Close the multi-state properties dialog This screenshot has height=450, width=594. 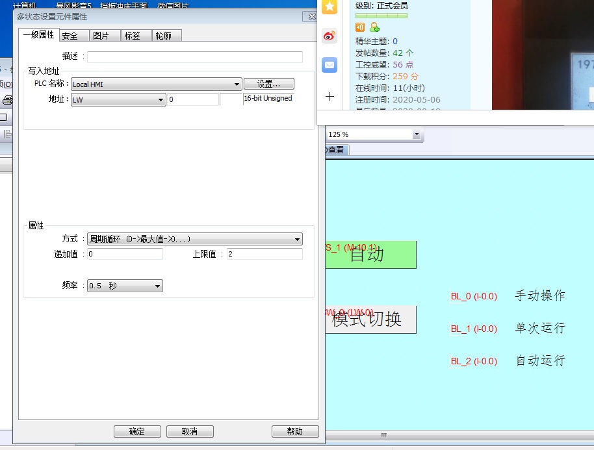tap(311, 16)
